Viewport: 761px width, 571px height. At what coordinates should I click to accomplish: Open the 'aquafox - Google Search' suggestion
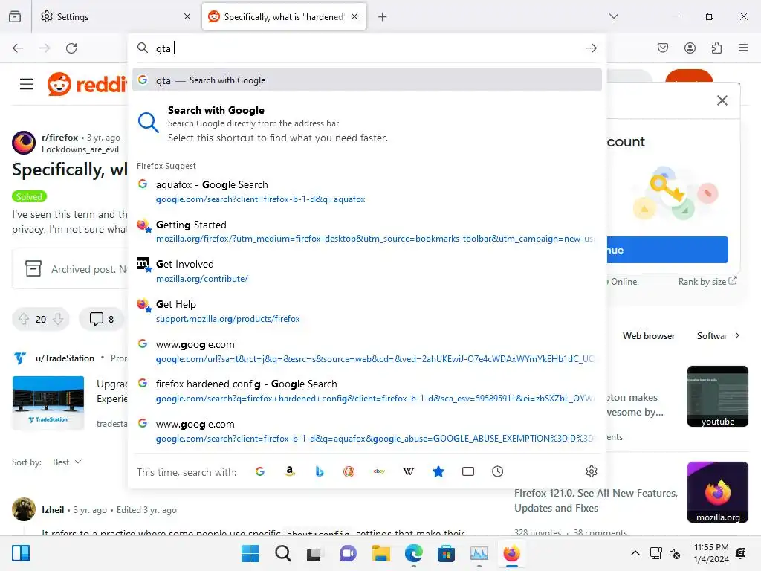(367, 192)
